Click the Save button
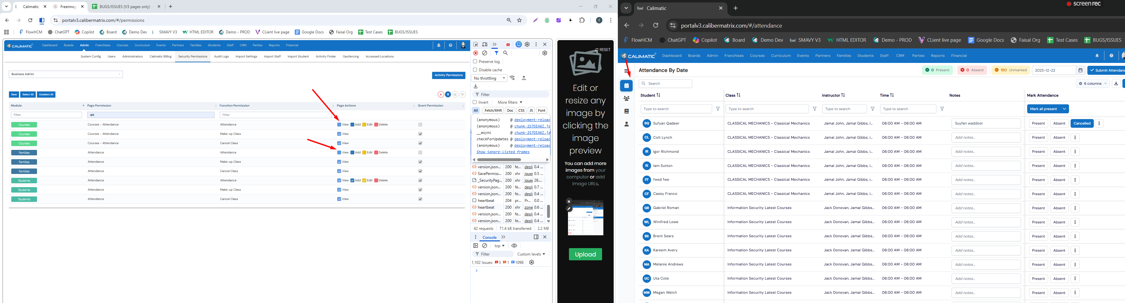The height and width of the screenshot is (303, 1125). 14,94
